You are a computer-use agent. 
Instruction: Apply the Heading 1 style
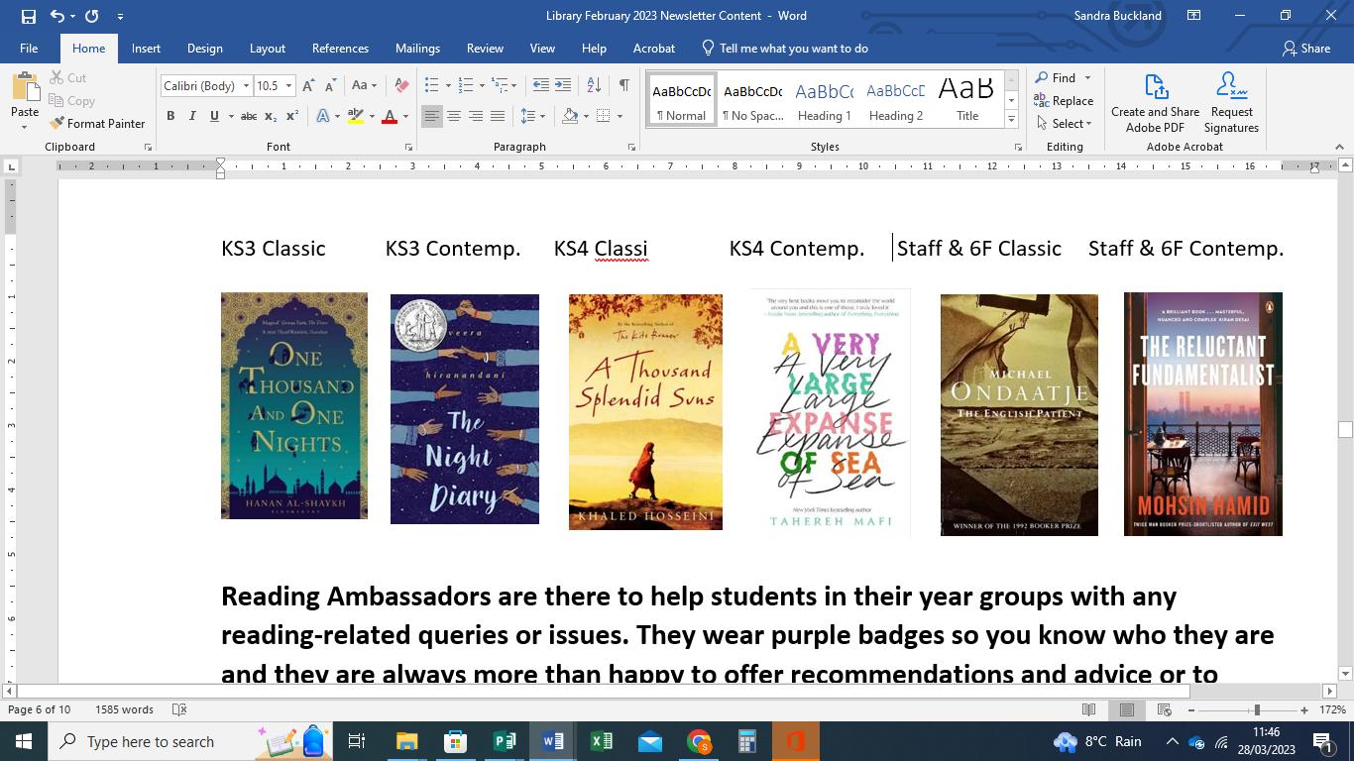pyautogui.click(x=825, y=100)
